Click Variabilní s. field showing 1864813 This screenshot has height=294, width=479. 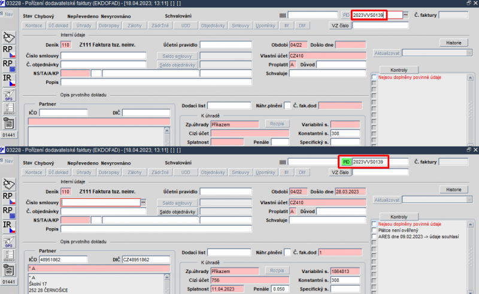pyautogui.click(x=345, y=271)
